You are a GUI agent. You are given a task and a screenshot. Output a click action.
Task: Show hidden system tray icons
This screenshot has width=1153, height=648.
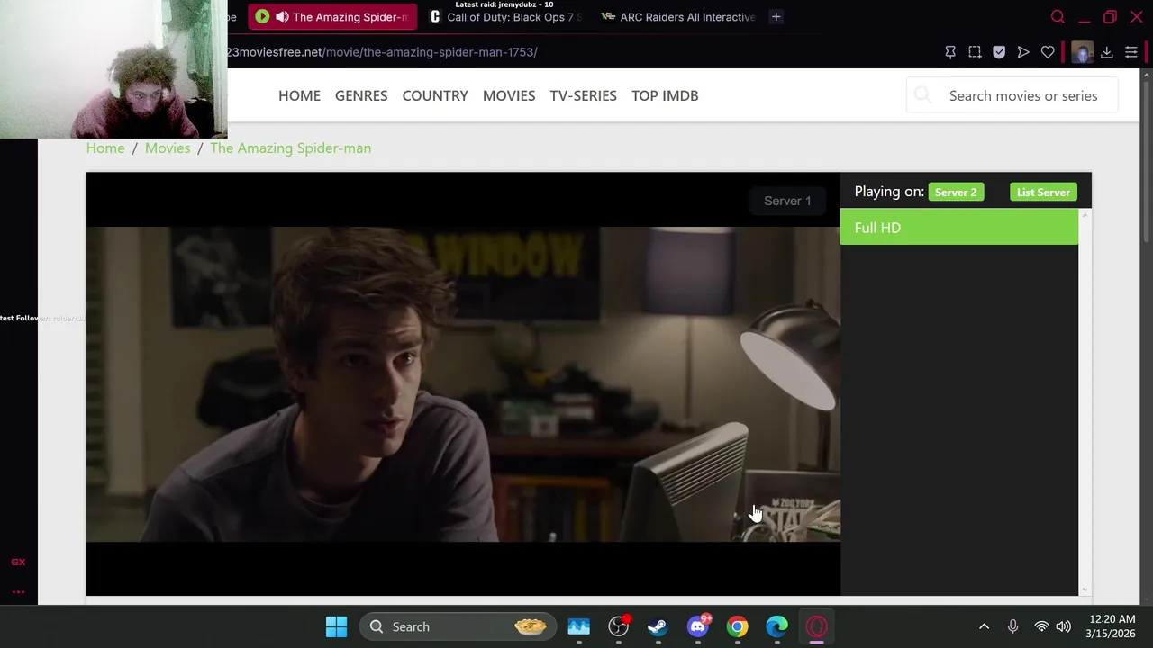pos(984,626)
